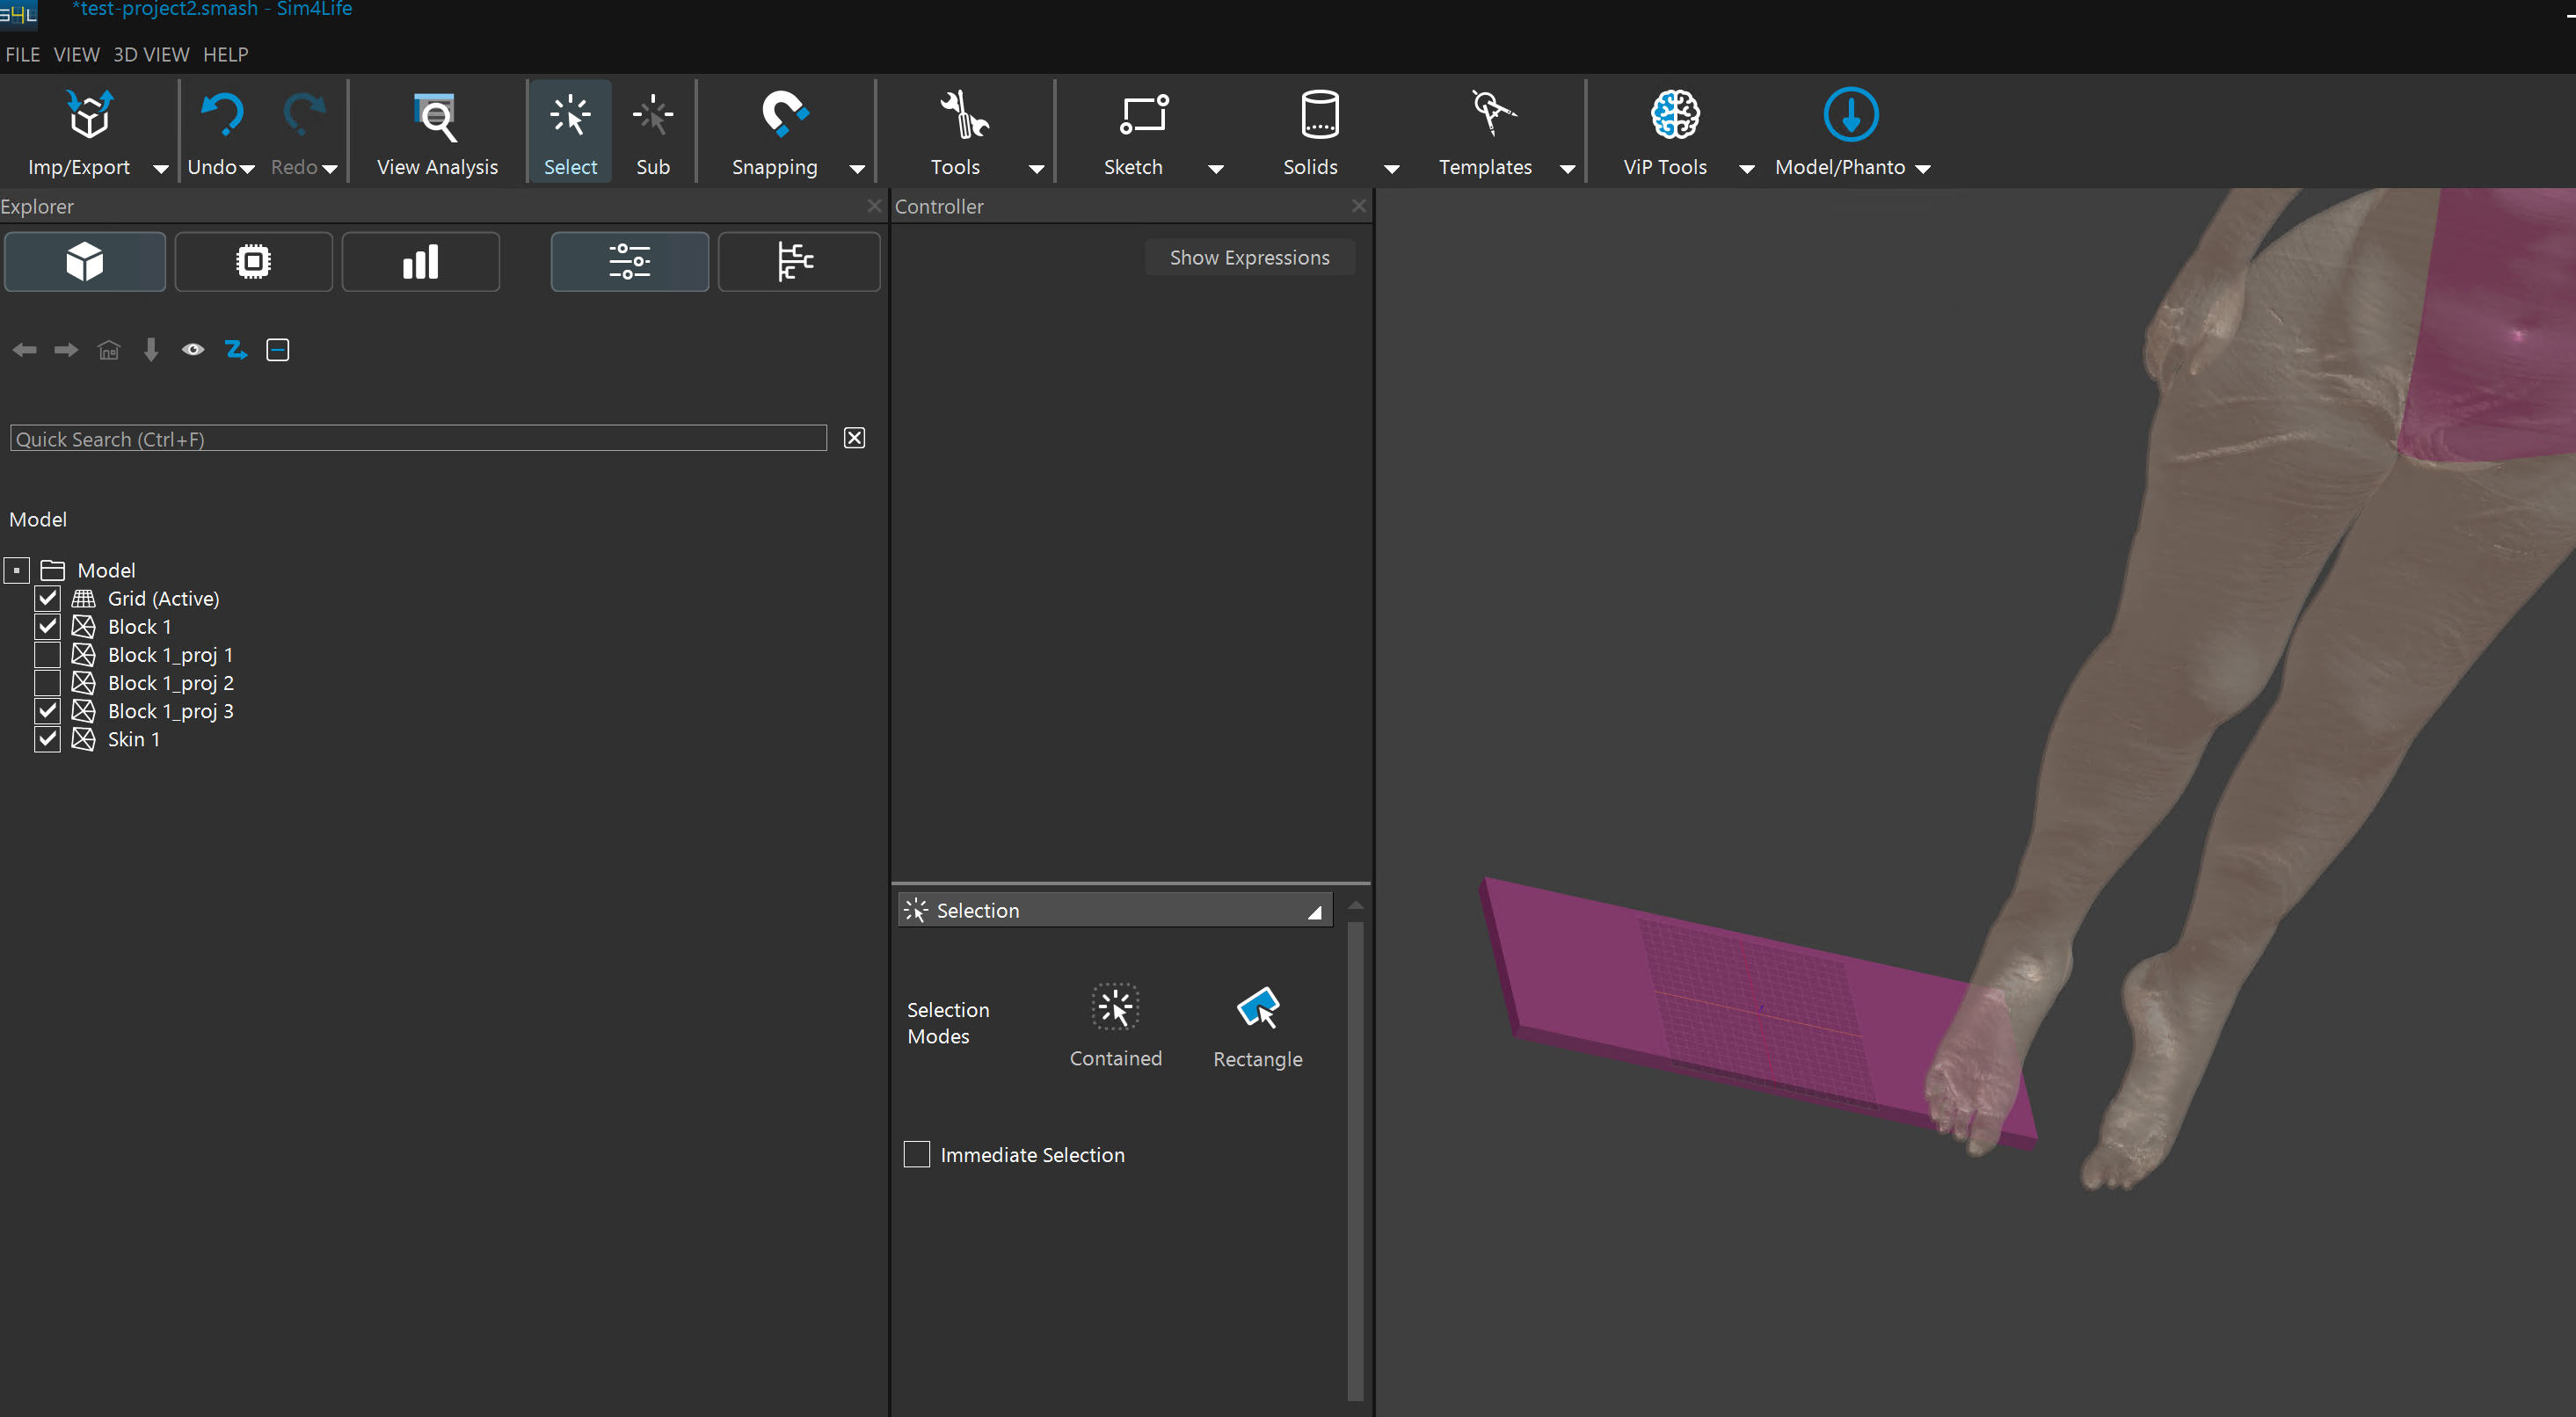Open the ViP Tools brain icon
The image size is (2576, 1417).
[1674, 115]
